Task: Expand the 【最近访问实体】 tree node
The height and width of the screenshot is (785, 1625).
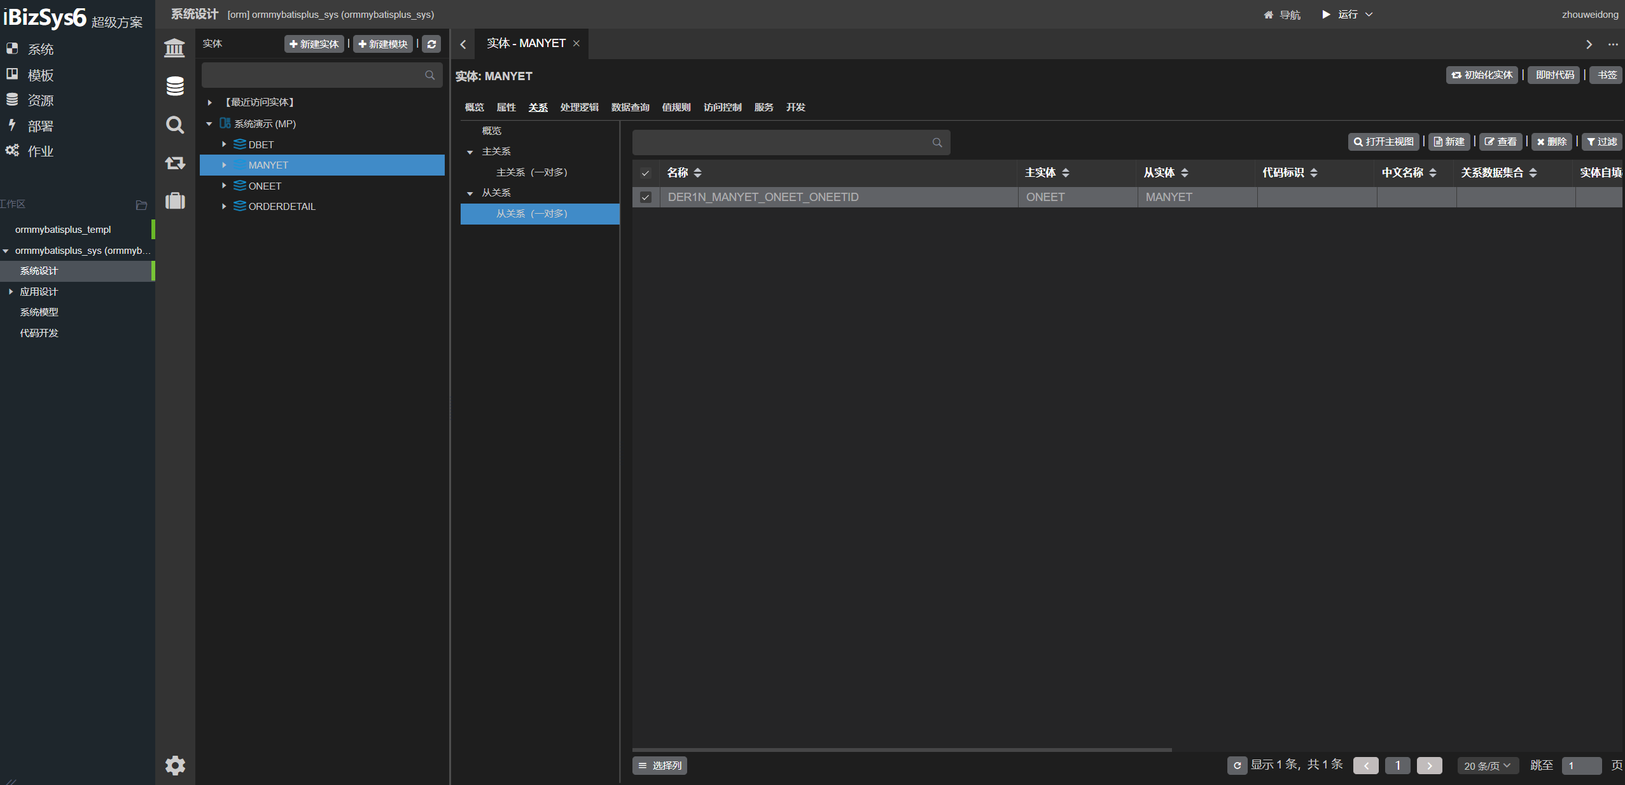Action: click(209, 102)
